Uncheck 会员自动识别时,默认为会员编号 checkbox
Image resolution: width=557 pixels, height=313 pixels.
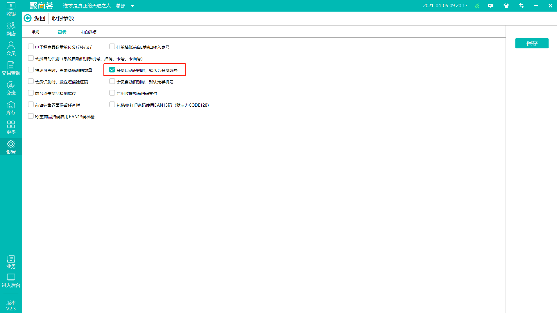point(112,70)
